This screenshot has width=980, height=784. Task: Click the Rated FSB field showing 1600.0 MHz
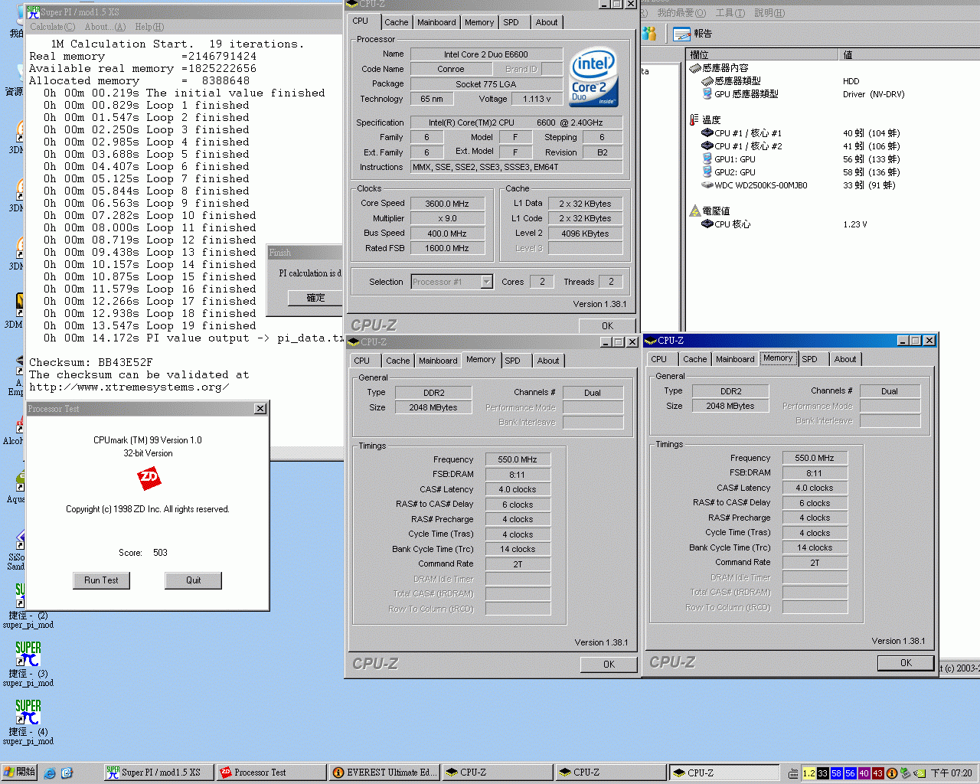click(x=447, y=248)
